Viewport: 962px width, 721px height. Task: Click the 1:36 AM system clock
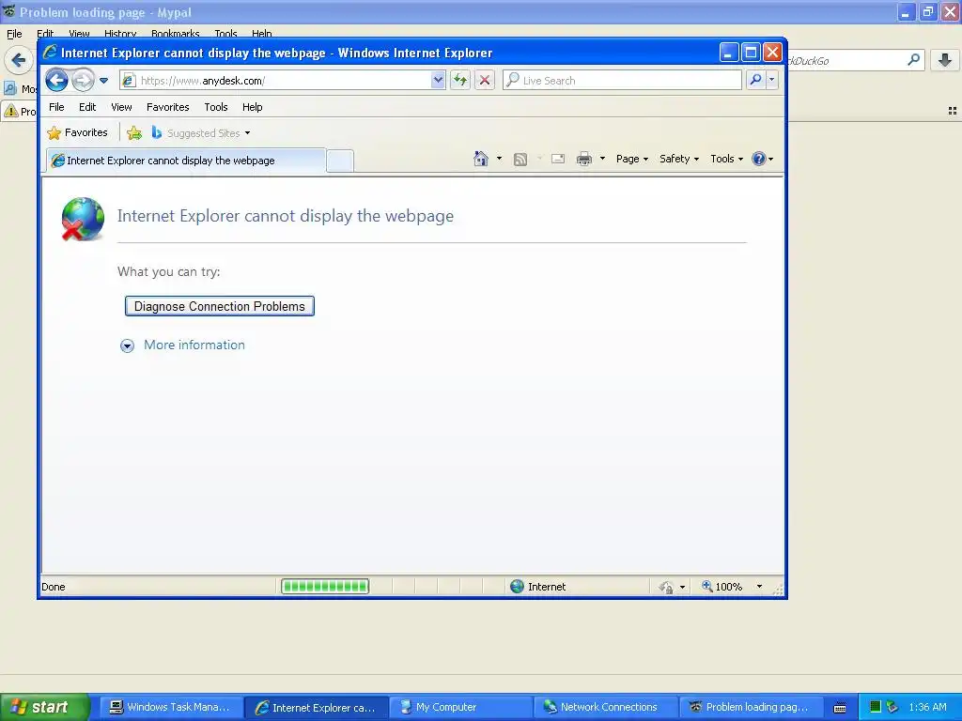click(x=927, y=707)
